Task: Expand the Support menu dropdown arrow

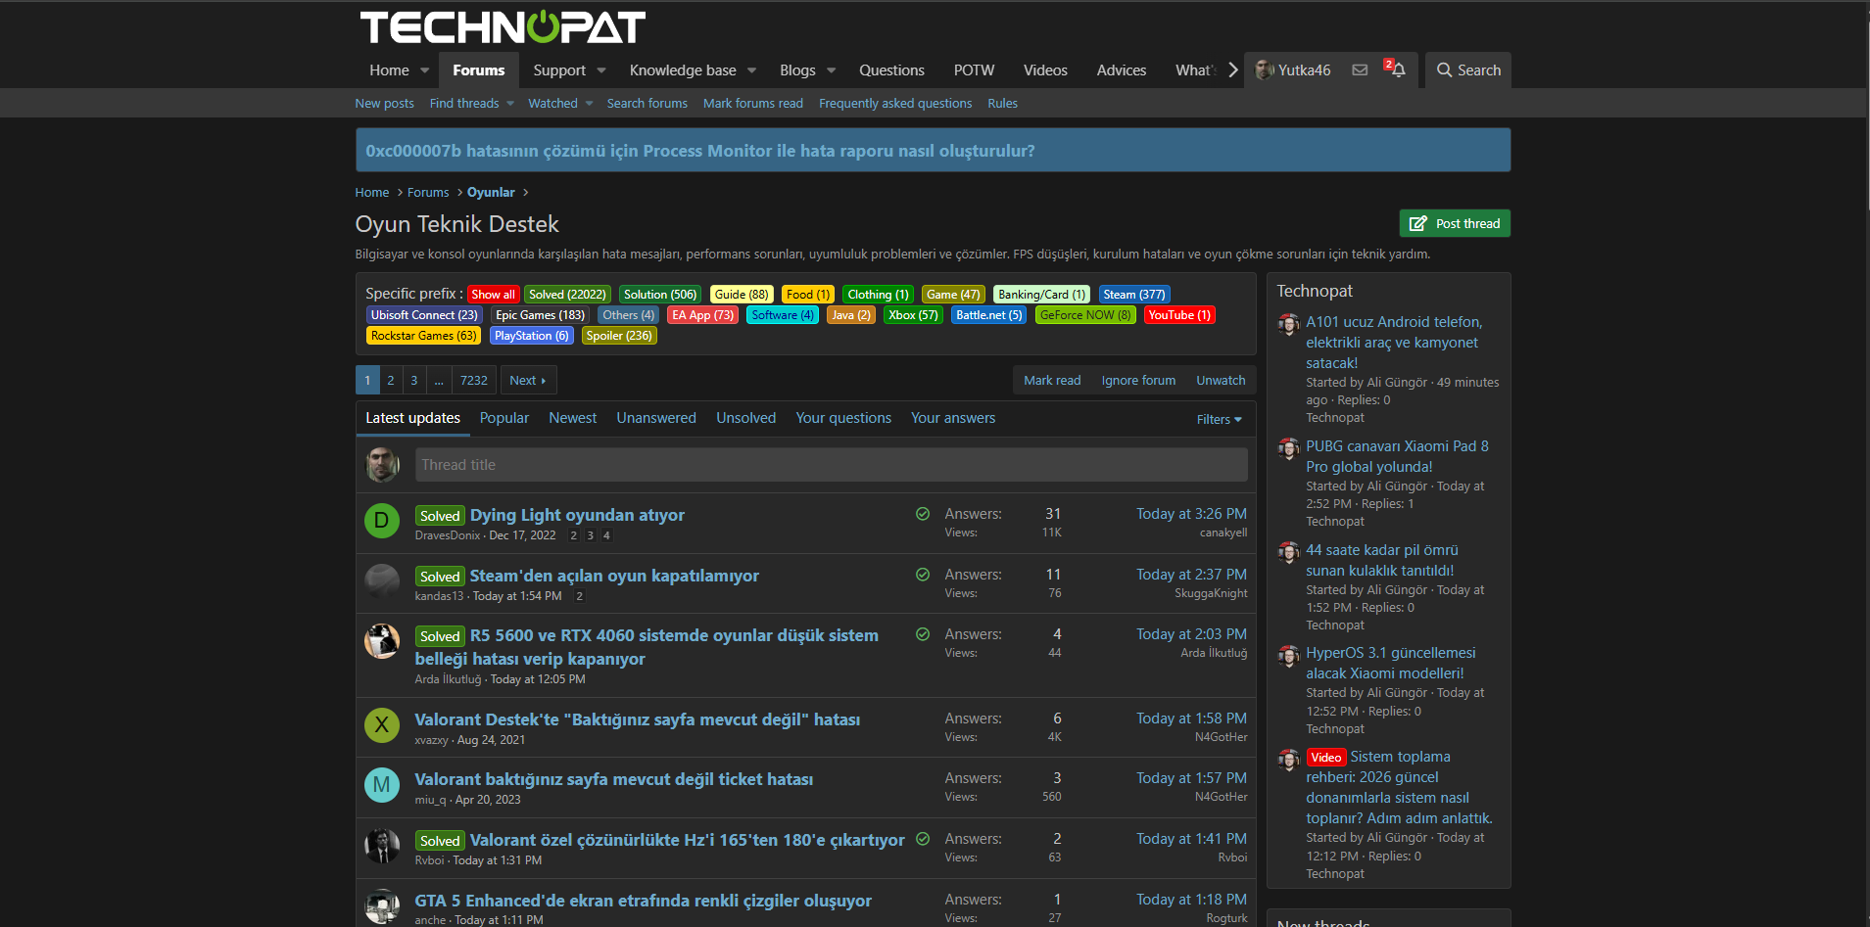Action: (x=601, y=70)
